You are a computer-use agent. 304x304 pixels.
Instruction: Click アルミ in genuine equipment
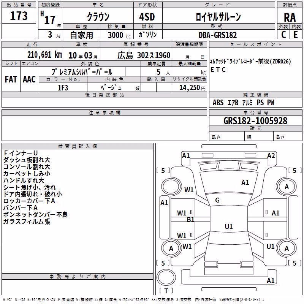click(247, 102)
